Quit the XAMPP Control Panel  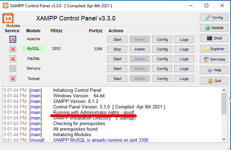coord(214,81)
